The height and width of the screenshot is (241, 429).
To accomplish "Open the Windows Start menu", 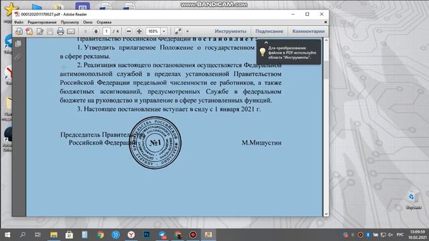I will (7, 235).
